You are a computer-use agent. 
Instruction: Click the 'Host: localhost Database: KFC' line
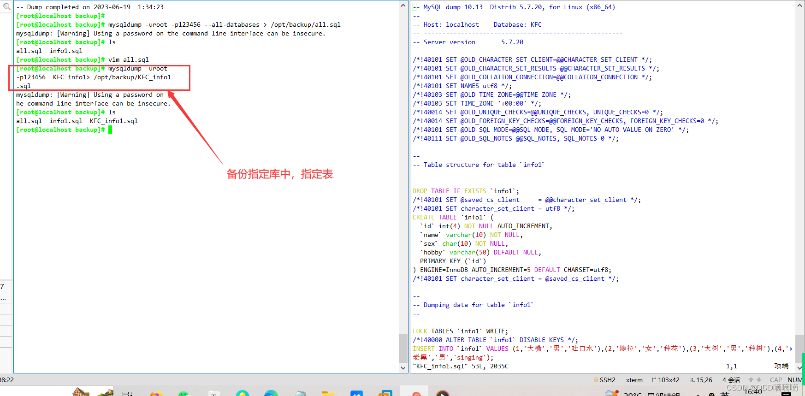pos(477,24)
